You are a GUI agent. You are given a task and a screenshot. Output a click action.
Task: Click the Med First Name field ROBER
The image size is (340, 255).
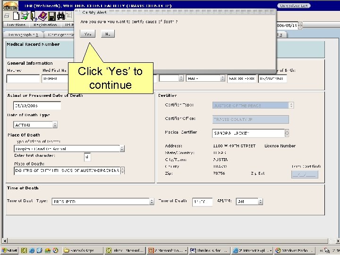(55, 79)
